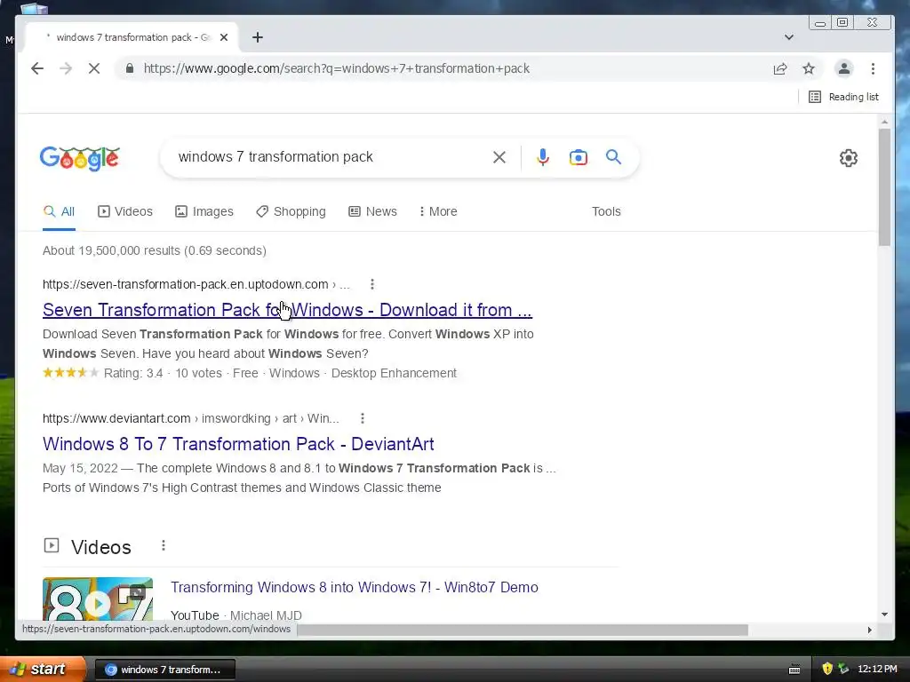Select the Chrome taskbar button
Screen dimensions: 910x682
click(x=164, y=670)
